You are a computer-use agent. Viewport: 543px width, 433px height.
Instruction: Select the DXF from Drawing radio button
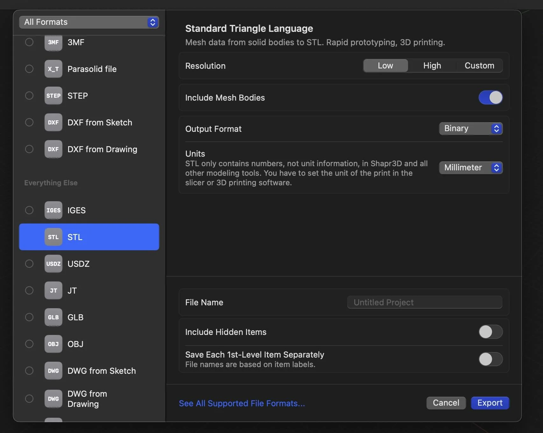coord(29,149)
